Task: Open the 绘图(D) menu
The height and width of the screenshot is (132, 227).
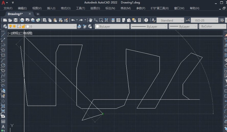Action: tap(95, 8)
